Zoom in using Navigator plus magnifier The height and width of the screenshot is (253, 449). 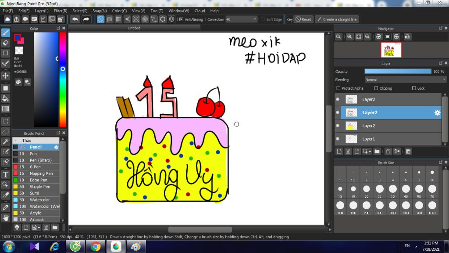click(x=349, y=36)
